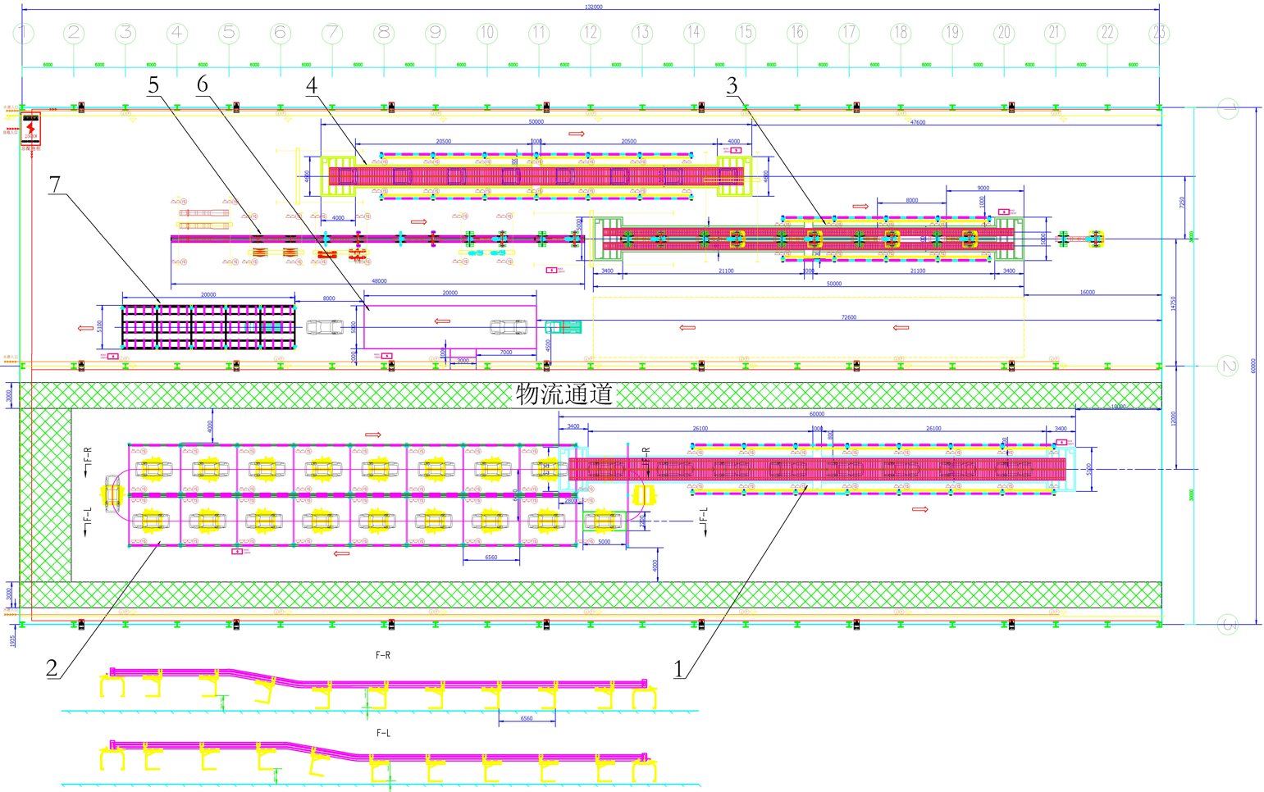Click the black grid platform structure
The height and width of the screenshot is (792, 1264).
[x=208, y=328]
